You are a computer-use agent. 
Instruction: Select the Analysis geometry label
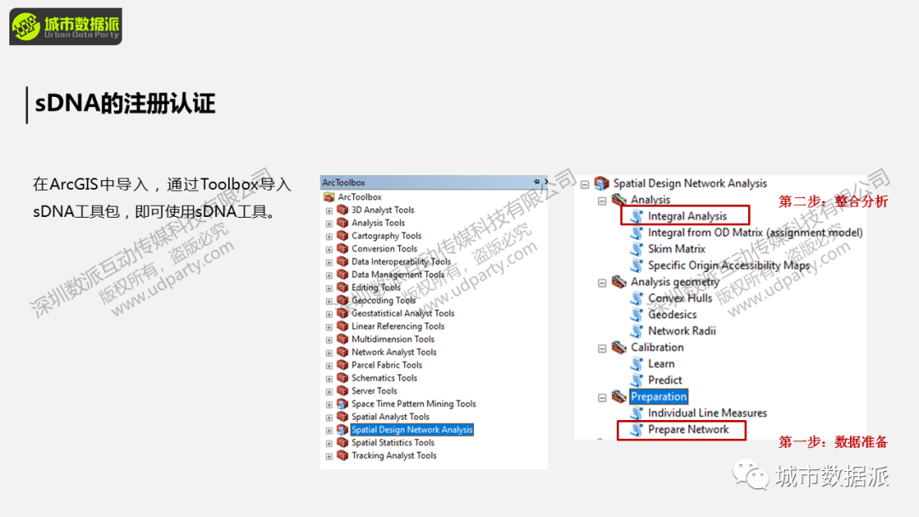tap(675, 281)
